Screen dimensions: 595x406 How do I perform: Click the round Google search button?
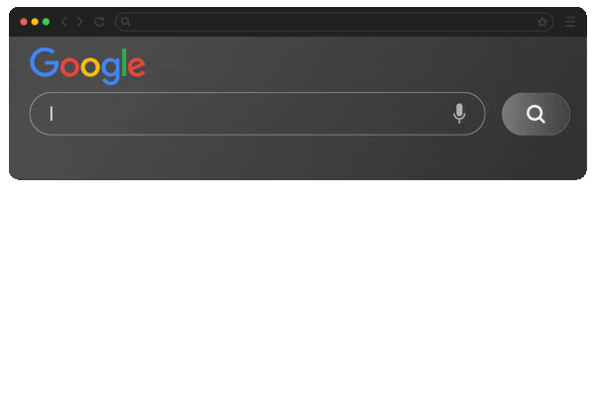pos(535,114)
